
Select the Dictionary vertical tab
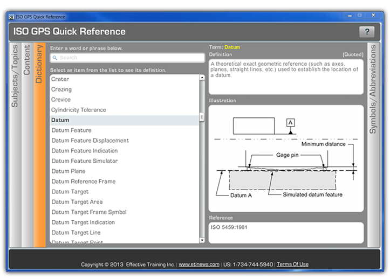39,64
